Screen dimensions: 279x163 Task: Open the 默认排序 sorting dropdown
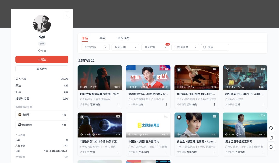point(96,47)
